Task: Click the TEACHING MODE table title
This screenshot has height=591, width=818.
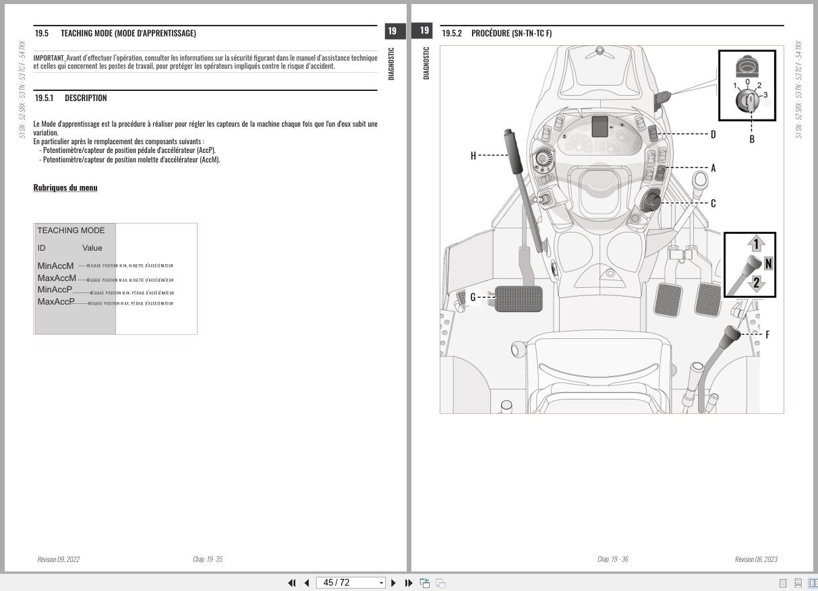Action: [x=71, y=230]
